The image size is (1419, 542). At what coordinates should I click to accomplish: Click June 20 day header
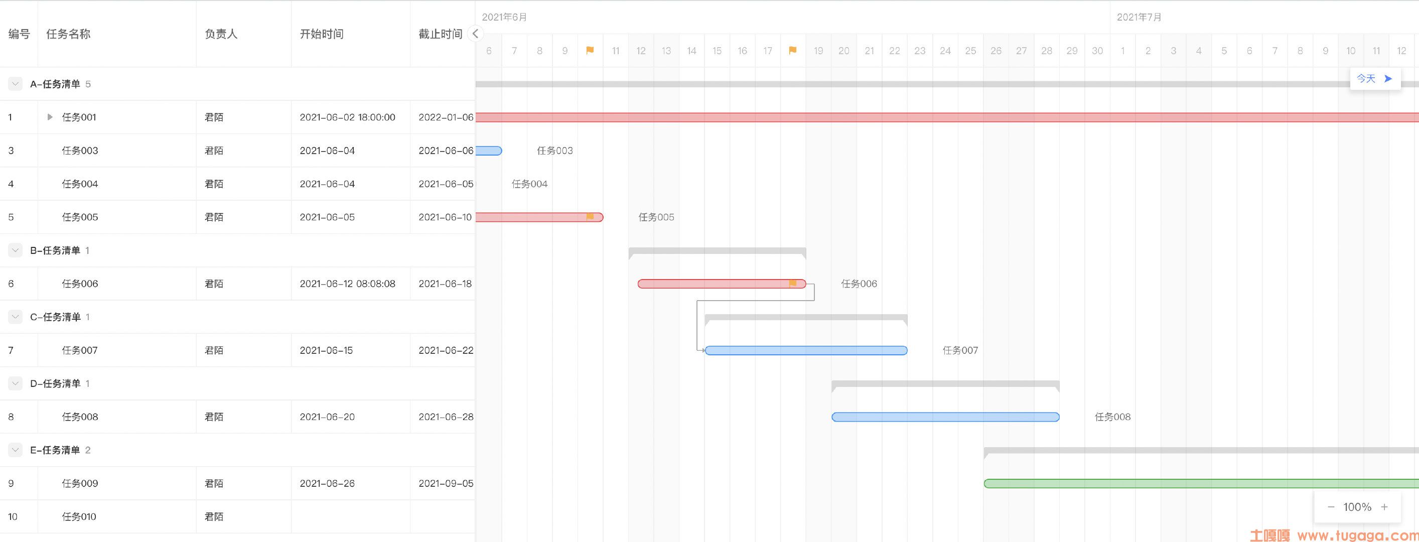point(844,51)
